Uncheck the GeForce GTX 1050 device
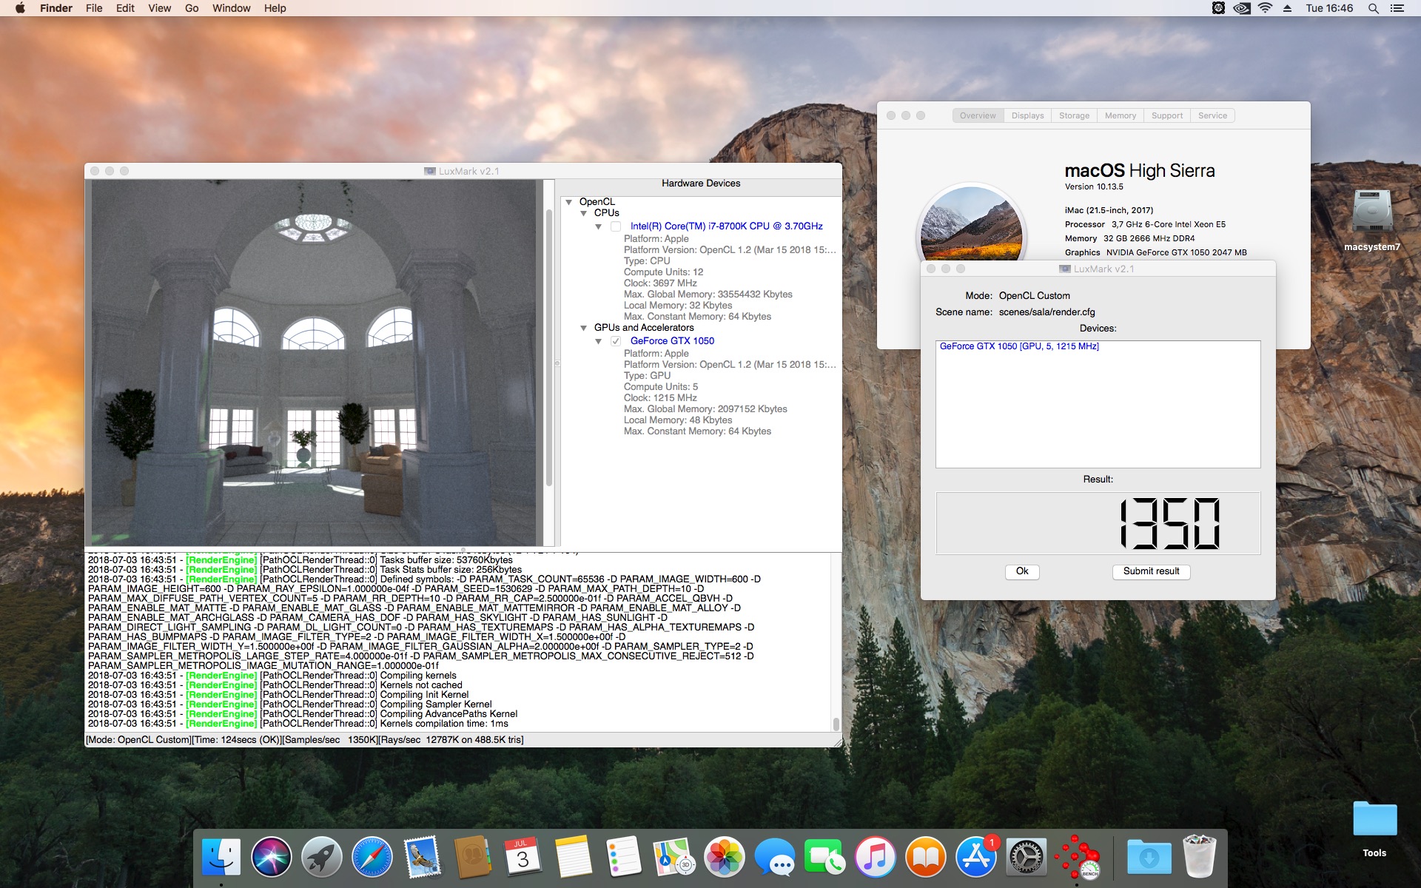This screenshot has width=1421, height=888. point(615,341)
